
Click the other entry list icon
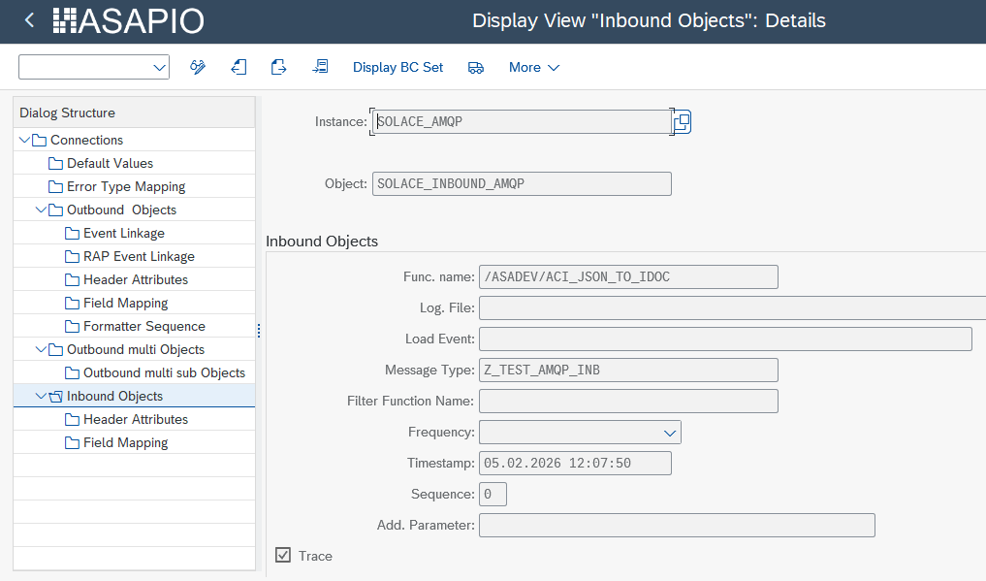pyautogui.click(x=320, y=67)
